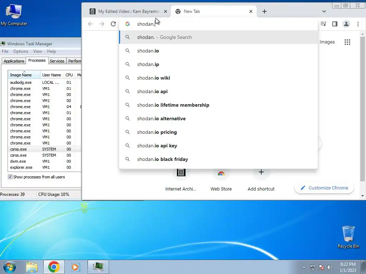The width and height of the screenshot is (366, 274).
Task: Choose the shodan.io suggestion
Action: (x=218, y=51)
